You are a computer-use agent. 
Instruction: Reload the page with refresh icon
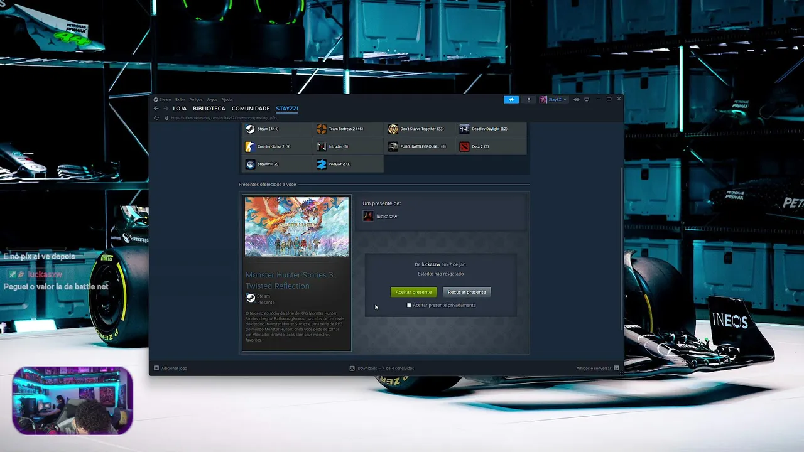(156, 117)
